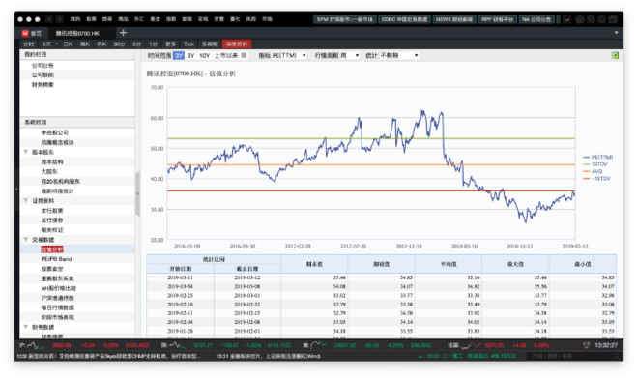This screenshot has width=638, height=379.
Task: Click the green export icon above chart
Action: 615,55
